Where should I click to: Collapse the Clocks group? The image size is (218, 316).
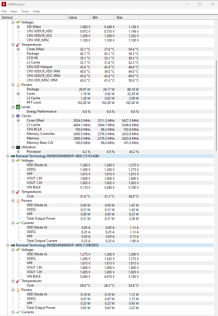pyautogui.click(x=13, y=116)
